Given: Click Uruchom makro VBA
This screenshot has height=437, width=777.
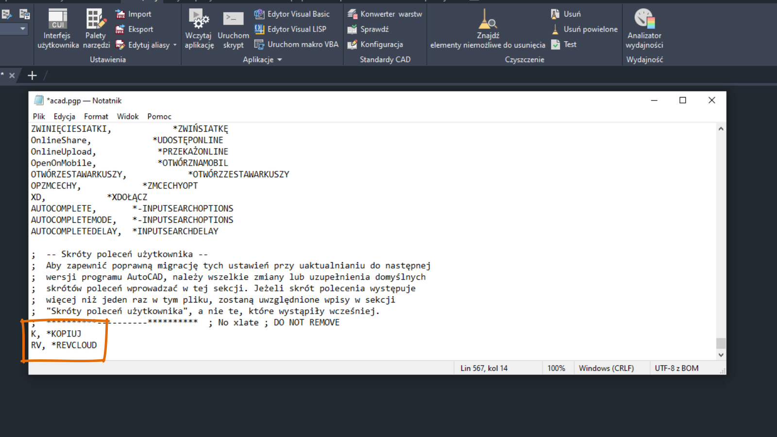Looking at the screenshot, I should point(296,44).
